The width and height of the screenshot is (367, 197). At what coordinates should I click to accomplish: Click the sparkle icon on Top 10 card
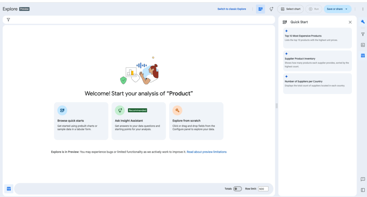coord(286,31)
